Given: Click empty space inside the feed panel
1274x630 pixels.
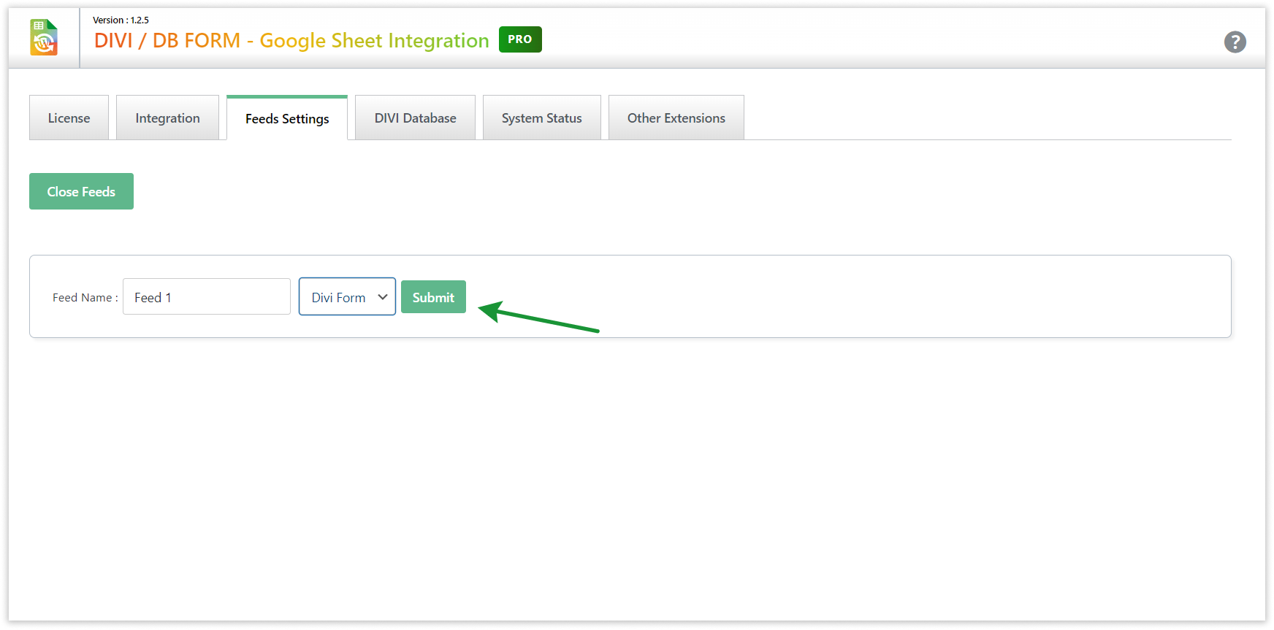Looking at the screenshot, I should point(877,297).
